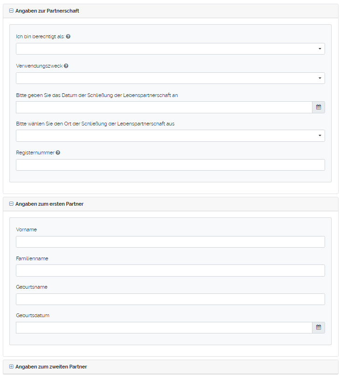Open the Verwendungszweck dropdown

[170, 78]
